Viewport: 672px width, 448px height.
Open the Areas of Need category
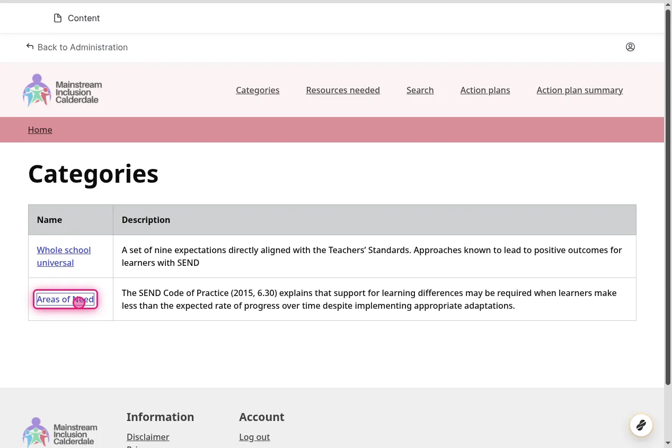coord(65,299)
